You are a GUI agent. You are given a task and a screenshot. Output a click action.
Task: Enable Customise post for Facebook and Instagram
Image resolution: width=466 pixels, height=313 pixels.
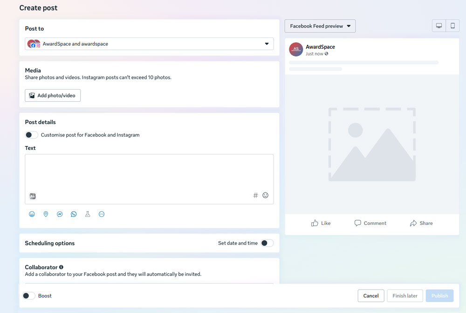(31, 135)
